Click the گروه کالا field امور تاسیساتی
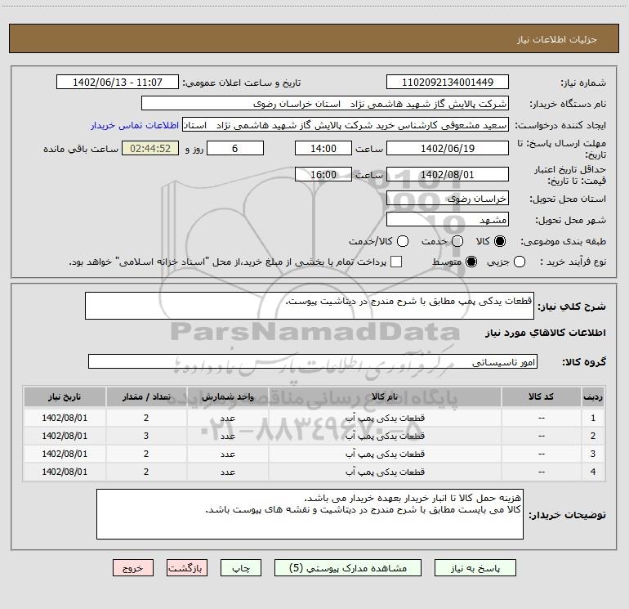The image size is (629, 609). coord(313,361)
